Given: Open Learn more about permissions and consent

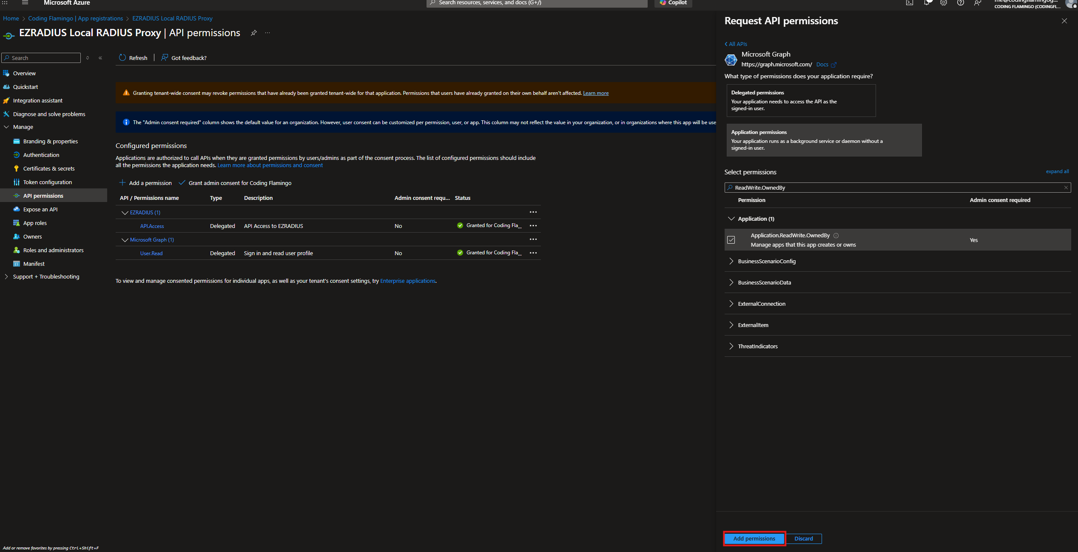Looking at the screenshot, I should click(x=270, y=165).
